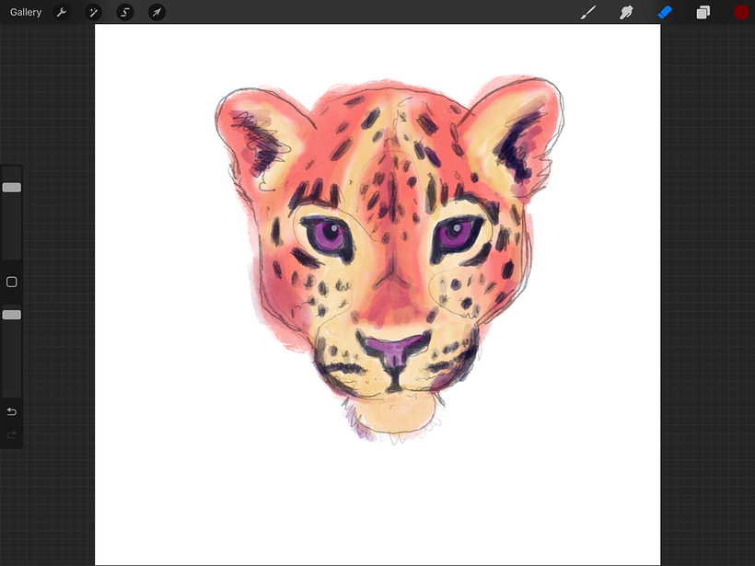Open the Adjustments magic wand menu
This screenshot has width=755, height=566.
tap(93, 12)
